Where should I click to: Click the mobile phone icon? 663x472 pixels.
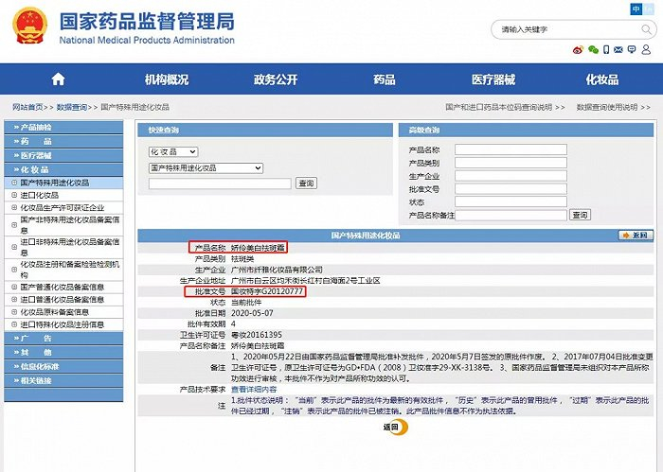coord(606,50)
